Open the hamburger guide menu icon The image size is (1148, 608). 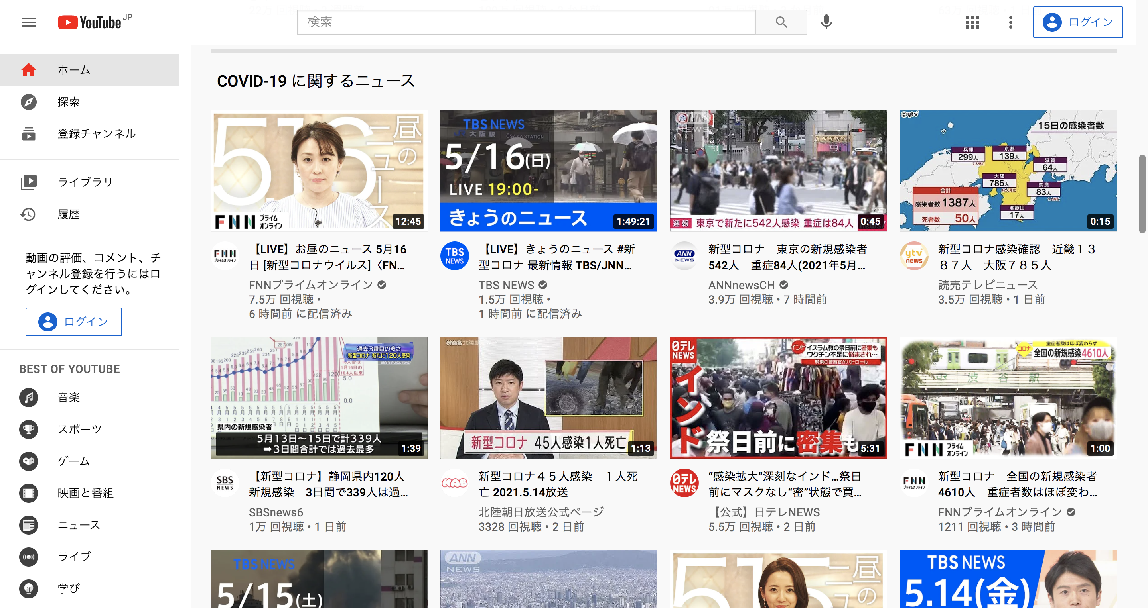[x=29, y=22]
